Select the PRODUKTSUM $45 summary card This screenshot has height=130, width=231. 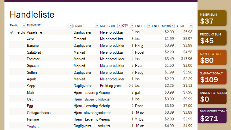(212, 38)
